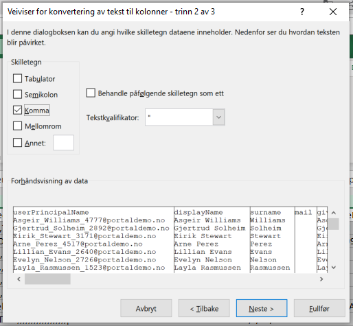Enable the Annet custom delimiter checkbox
Screen dimensions: 353x326
(18, 143)
